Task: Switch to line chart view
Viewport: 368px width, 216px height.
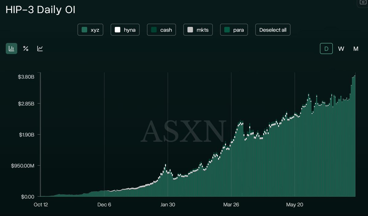Action: (x=40, y=48)
